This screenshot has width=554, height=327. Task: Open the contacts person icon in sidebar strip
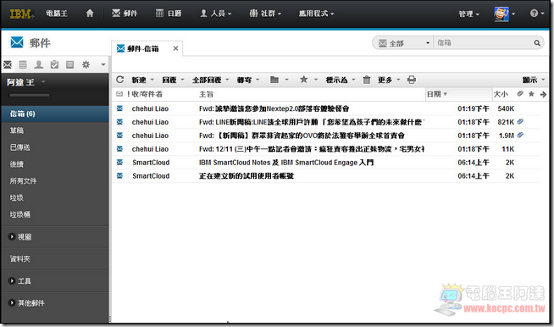38,64
